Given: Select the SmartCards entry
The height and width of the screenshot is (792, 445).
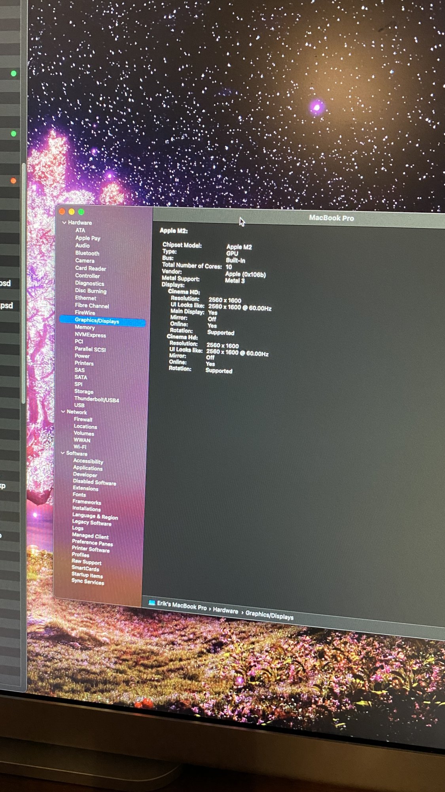Looking at the screenshot, I should [85, 568].
